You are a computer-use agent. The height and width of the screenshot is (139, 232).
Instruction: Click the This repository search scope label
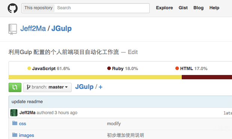point(38,8)
